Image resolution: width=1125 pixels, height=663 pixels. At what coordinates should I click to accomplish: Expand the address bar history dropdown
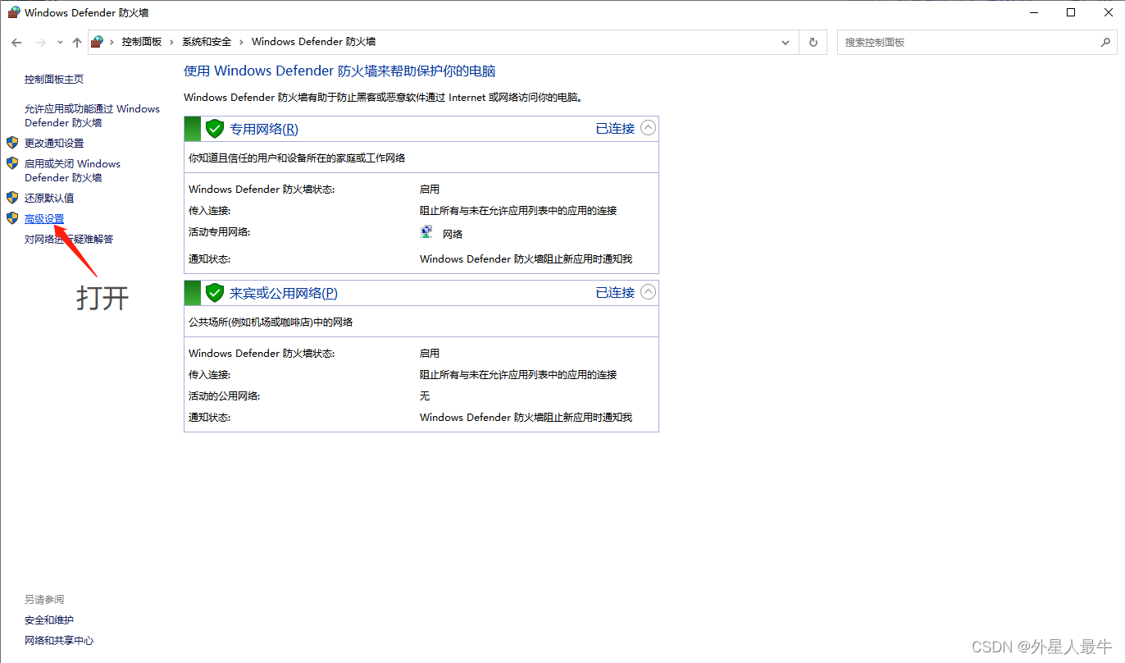786,42
